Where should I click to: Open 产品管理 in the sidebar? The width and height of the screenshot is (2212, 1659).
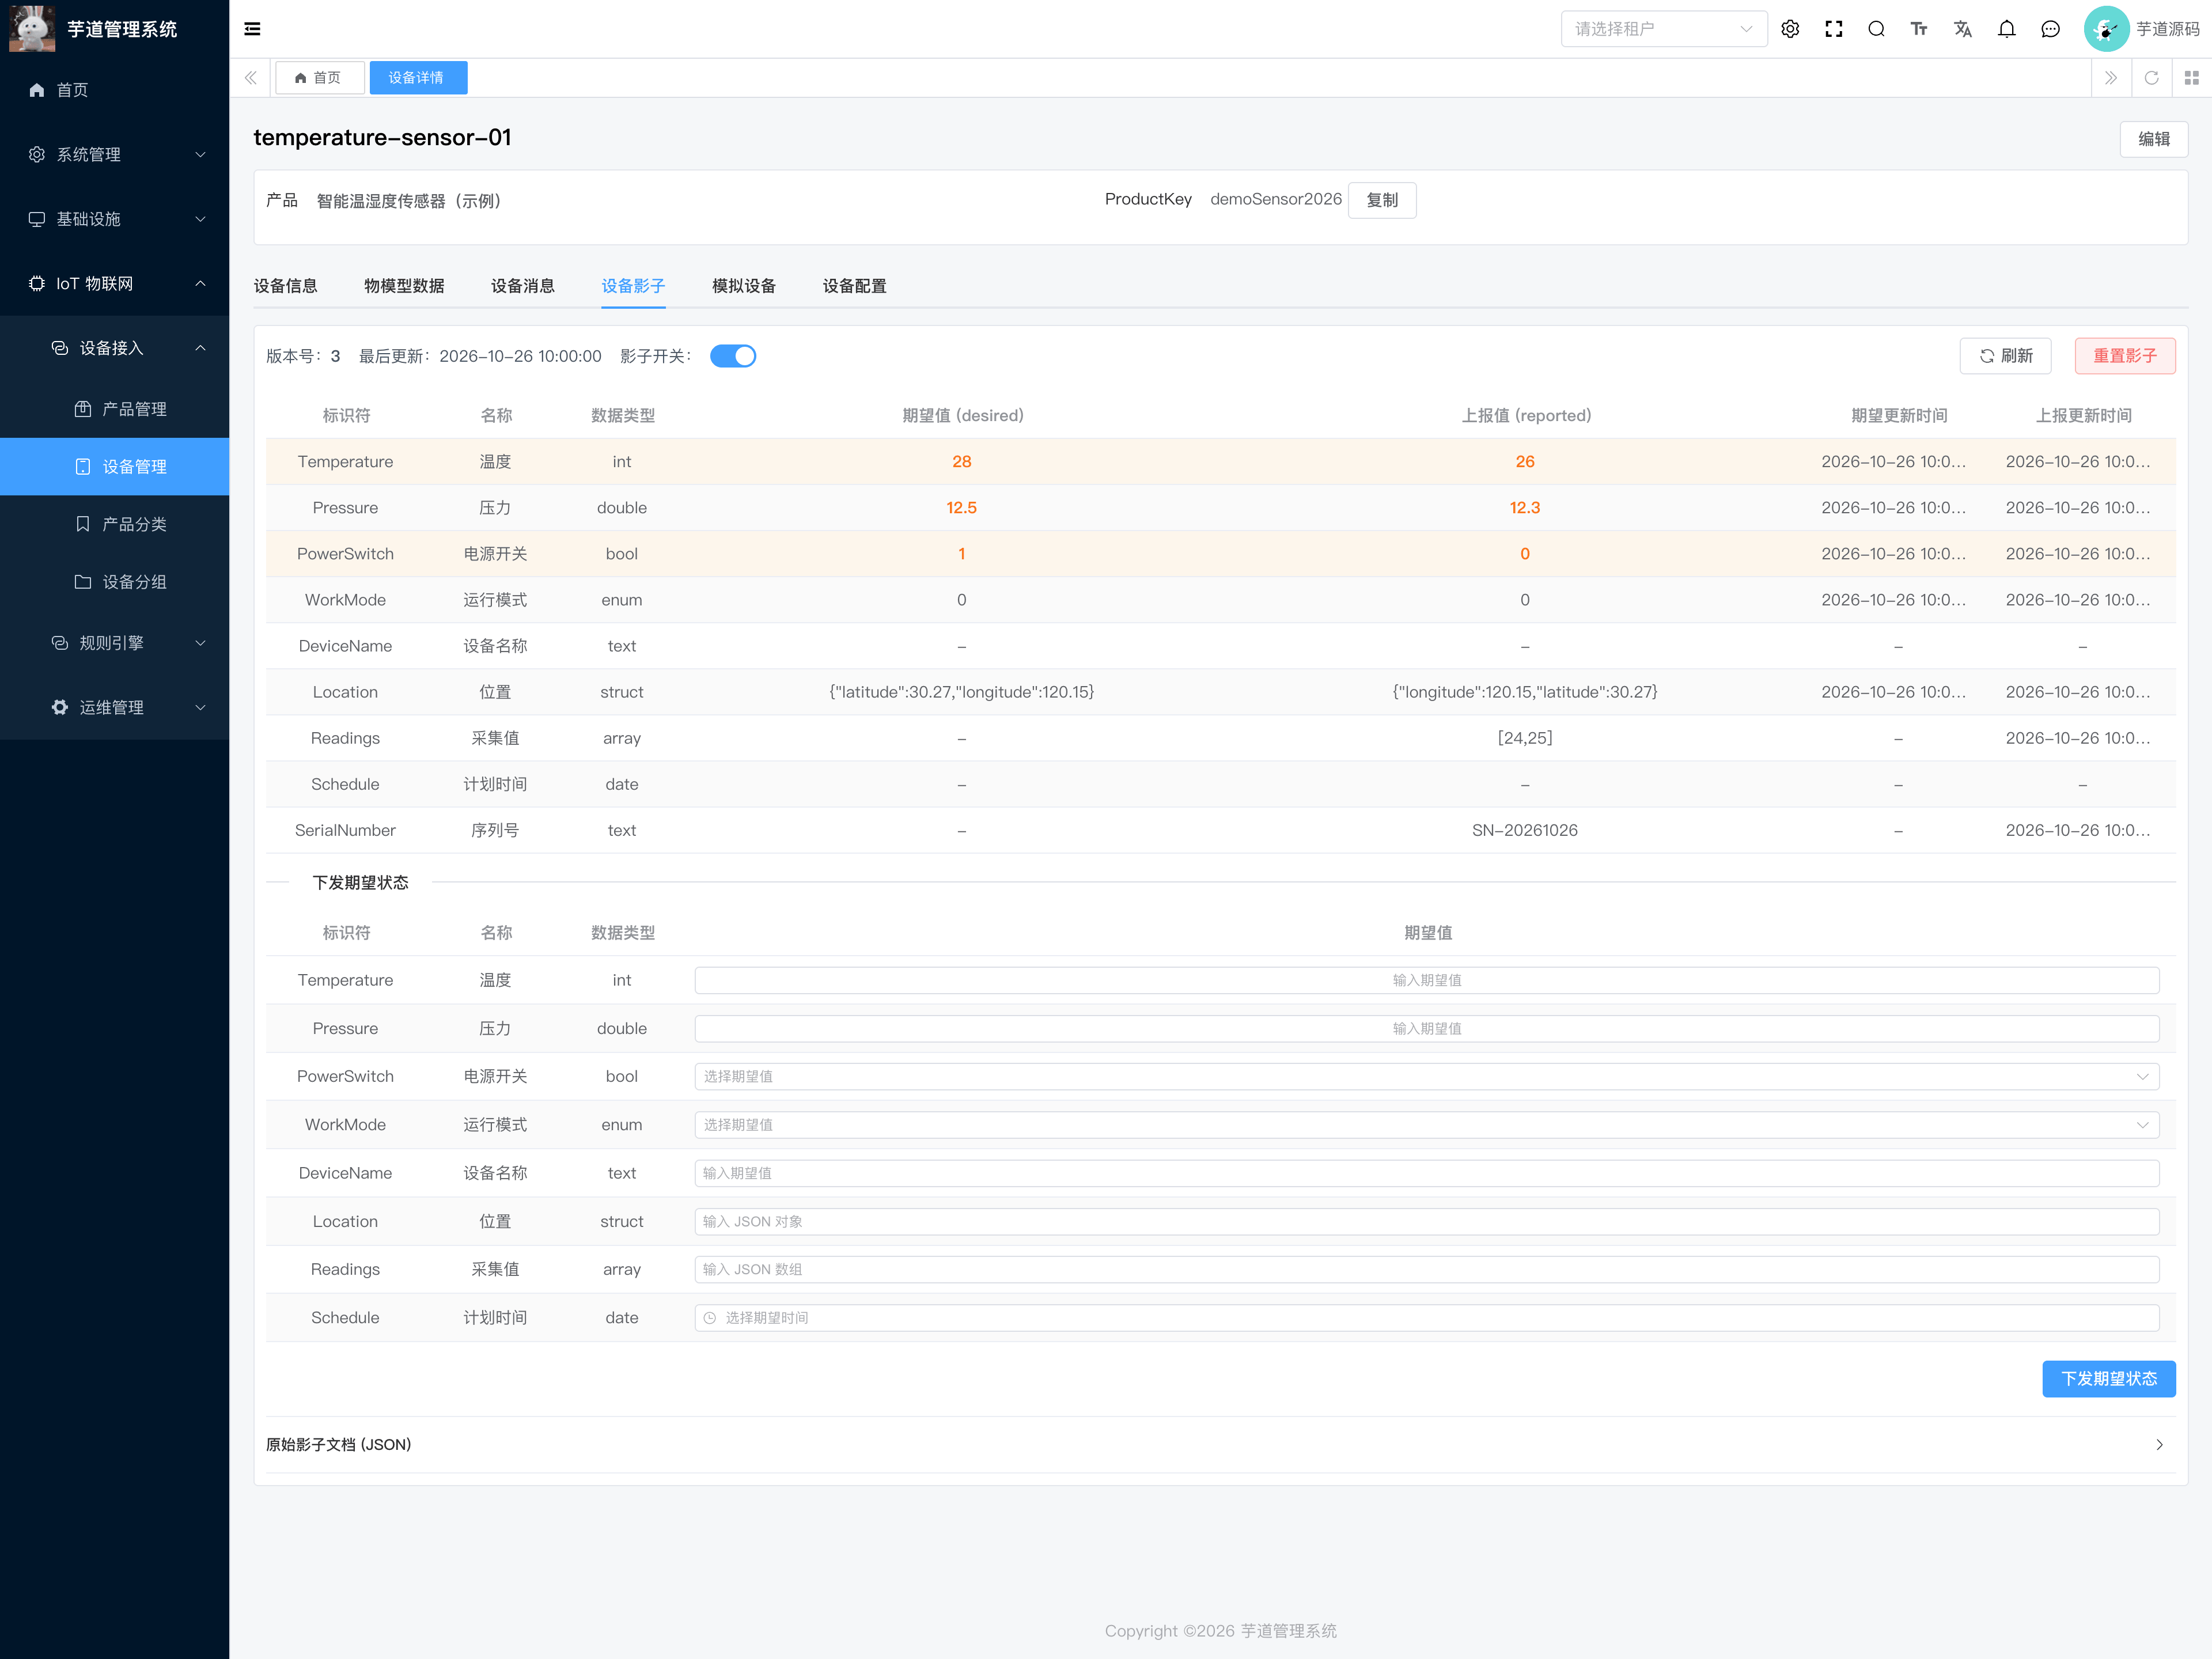(x=114, y=409)
